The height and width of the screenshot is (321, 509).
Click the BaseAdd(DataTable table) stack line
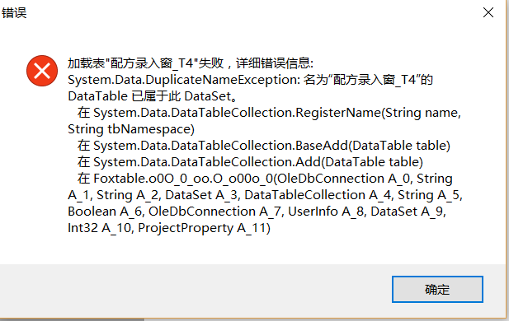pos(264,146)
